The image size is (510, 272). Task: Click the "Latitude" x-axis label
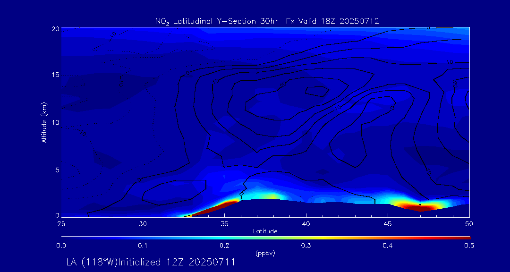[265, 231]
